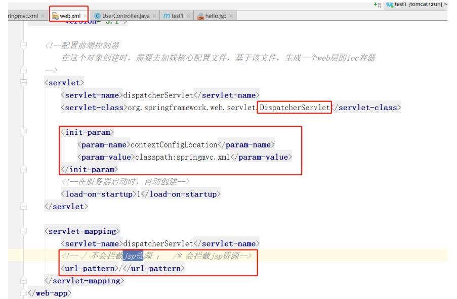The width and height of the screenshot is (457, 299).
Task: Close the test1 tab
Action: click(x=188, y=16)
